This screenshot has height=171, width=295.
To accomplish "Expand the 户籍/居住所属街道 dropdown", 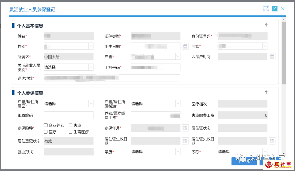I will pyautogui.click(x=155, y=104).
